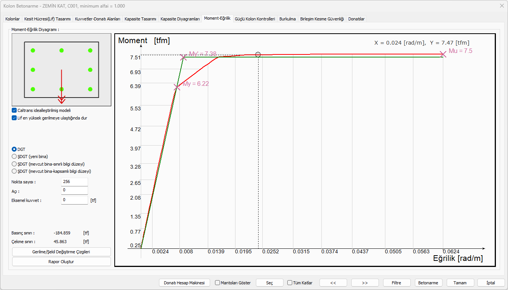Click the My' = 7.38 cross marker
Viewport: 508px width, 290px height.
pos(184,57)
